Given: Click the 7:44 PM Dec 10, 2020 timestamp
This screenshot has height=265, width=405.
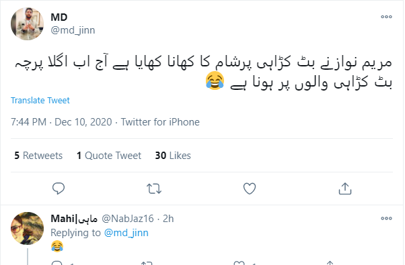Looking at the screenshot, I should [x=61, y=122].
